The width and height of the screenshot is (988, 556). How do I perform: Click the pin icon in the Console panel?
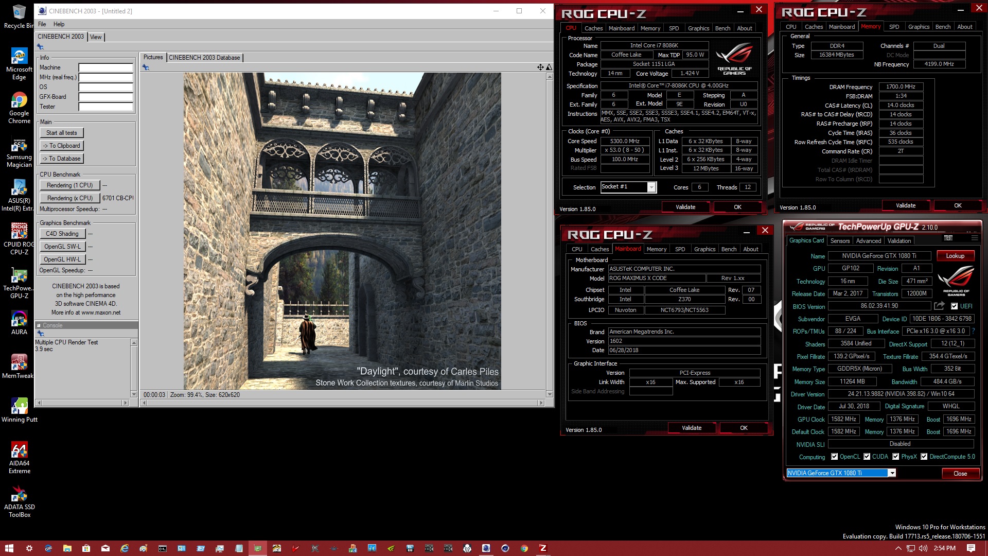(x=41, y=334)
